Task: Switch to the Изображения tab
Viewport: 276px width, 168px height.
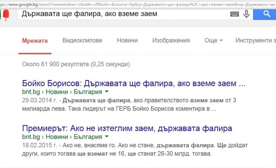Action: (171, 40)
